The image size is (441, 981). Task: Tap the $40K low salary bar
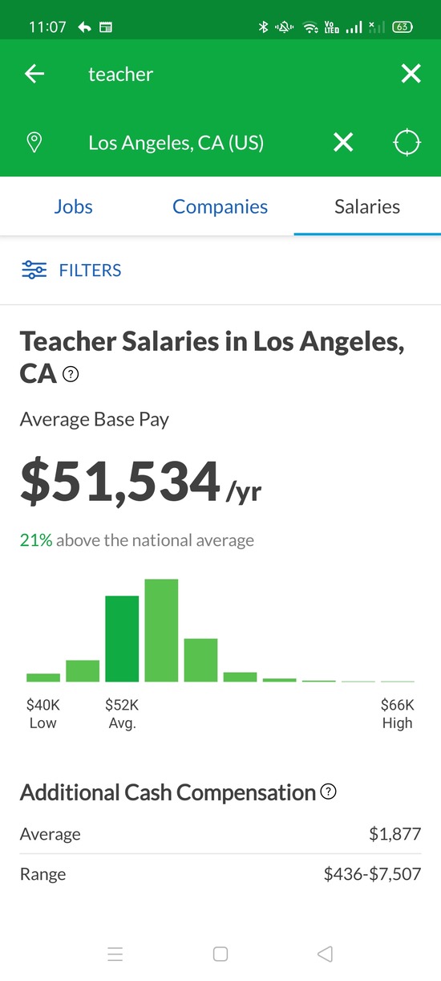(43, 678)
